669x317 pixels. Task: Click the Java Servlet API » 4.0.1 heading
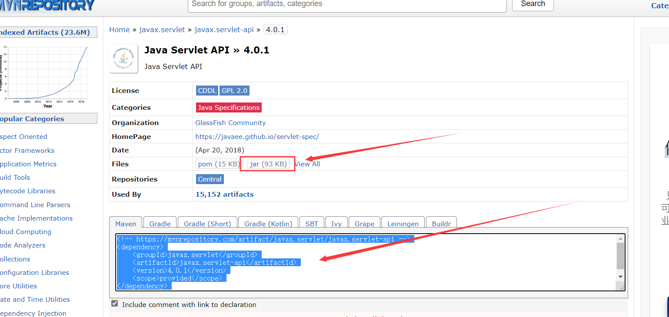[x=207, y=50]
